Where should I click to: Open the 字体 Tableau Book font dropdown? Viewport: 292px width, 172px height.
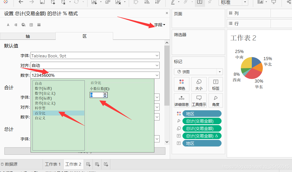click(95, 56)
